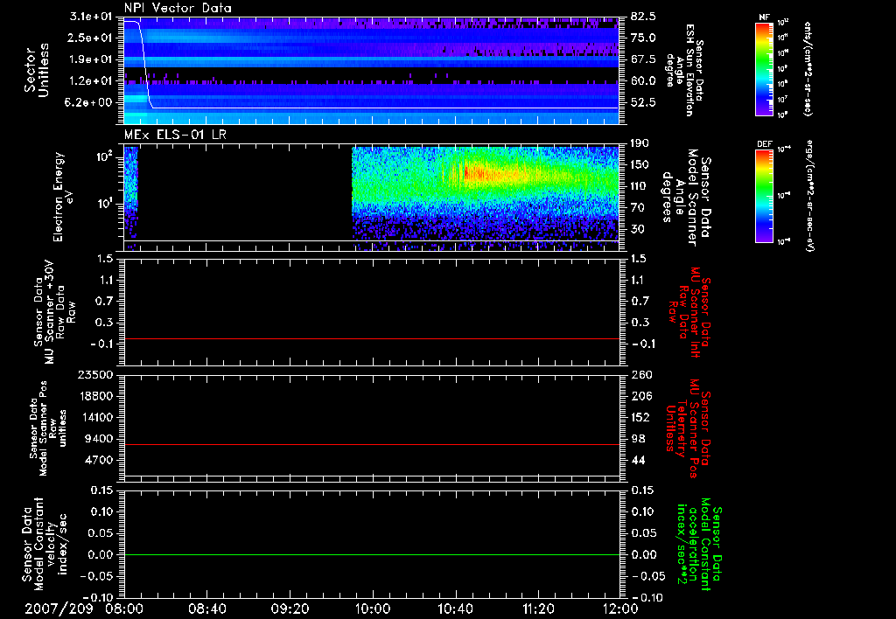
Task: Click the "NPI Vector Data" panel title
Action: point(178,8)
